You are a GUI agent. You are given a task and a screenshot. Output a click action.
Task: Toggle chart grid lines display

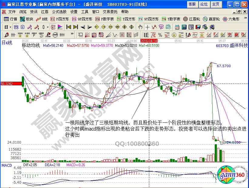[x=122, y=34]
